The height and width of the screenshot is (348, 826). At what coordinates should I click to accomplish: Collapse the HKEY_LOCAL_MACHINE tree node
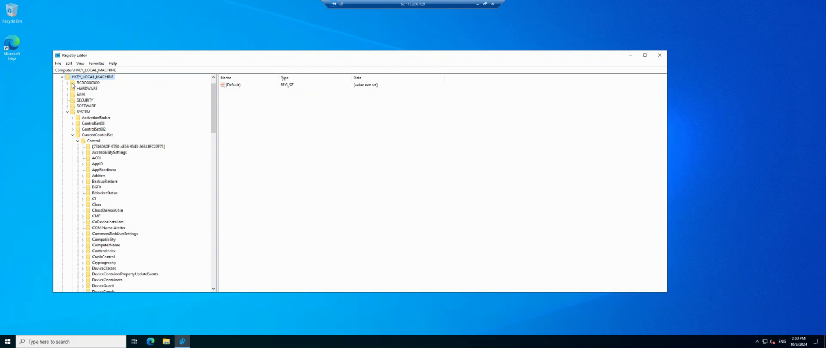[61, 77]
